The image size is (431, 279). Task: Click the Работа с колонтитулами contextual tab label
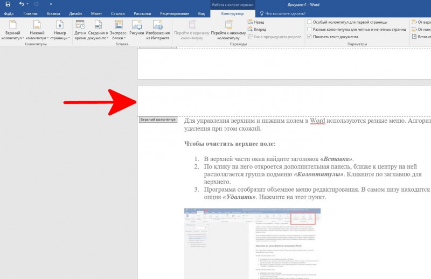[x=233, y=5]
